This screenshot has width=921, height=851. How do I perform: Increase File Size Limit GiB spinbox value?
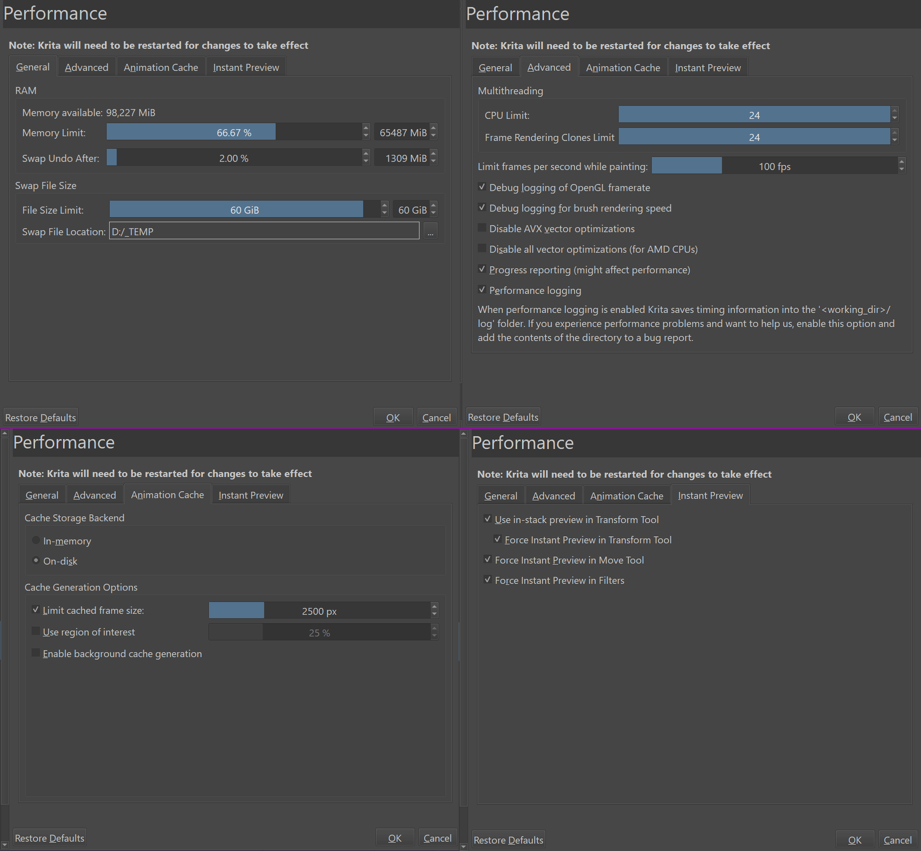[x=434, y=206]
